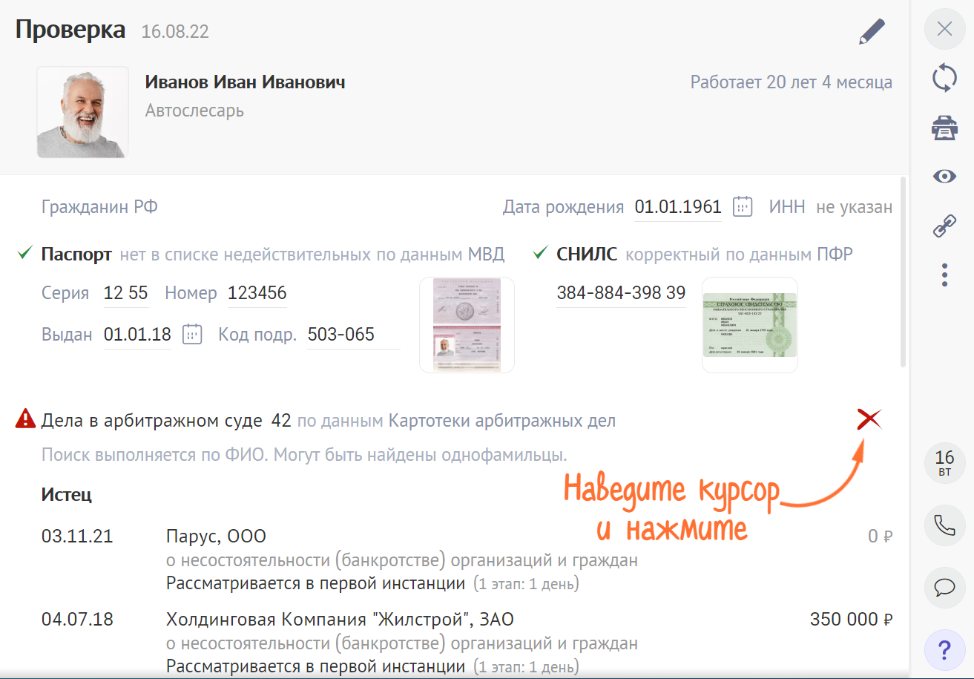974x679 pixels.
Task: Toggle the eye visibility icon
Action: 944,176
